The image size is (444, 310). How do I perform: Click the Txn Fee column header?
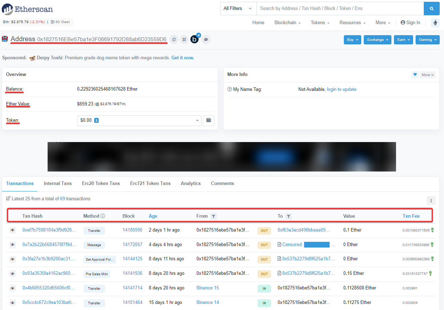tap(411, 216)
